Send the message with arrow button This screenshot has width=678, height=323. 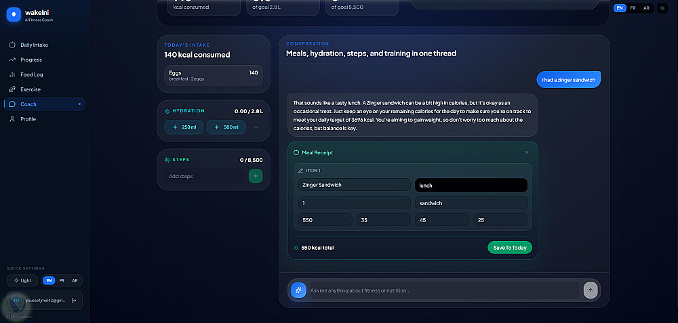tap(591, 290)
